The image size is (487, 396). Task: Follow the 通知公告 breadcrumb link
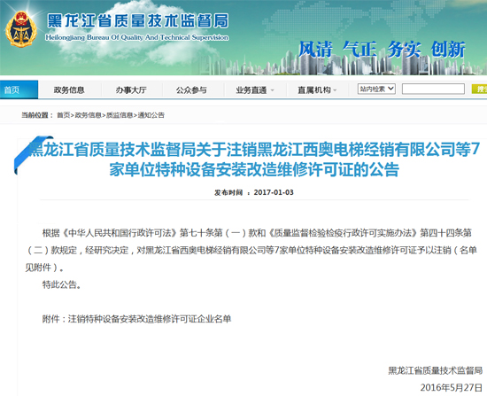click(x=151, y=115)
